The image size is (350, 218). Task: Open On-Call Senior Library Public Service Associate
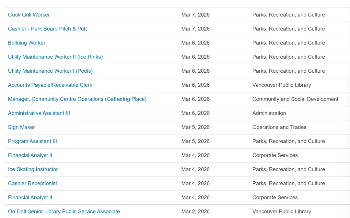[64, 212]
